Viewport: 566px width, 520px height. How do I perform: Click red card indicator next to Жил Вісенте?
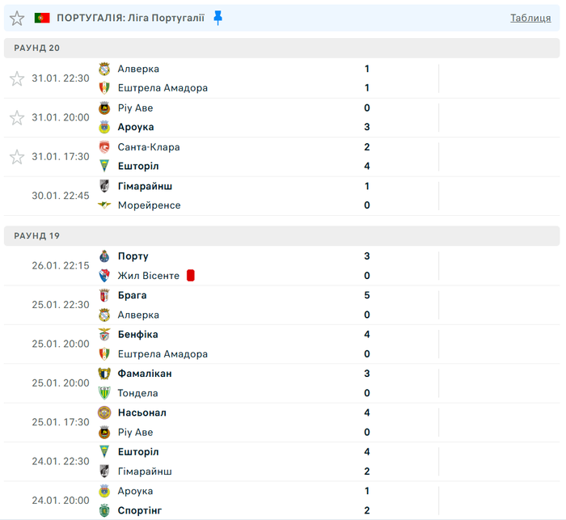pos(192,276)
